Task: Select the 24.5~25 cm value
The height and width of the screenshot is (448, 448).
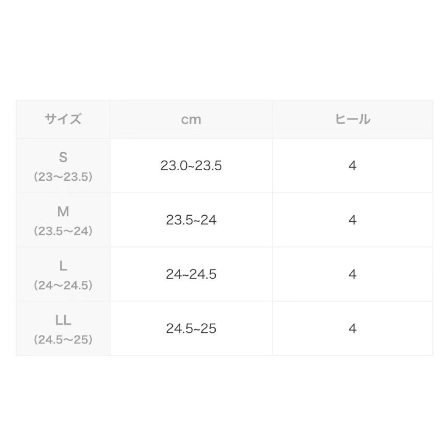Action: [191, 329]
